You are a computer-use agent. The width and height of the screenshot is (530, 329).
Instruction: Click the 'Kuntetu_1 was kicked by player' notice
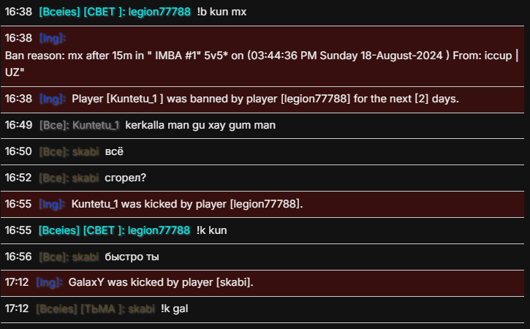pyautogui.click(x=187, y=204)
